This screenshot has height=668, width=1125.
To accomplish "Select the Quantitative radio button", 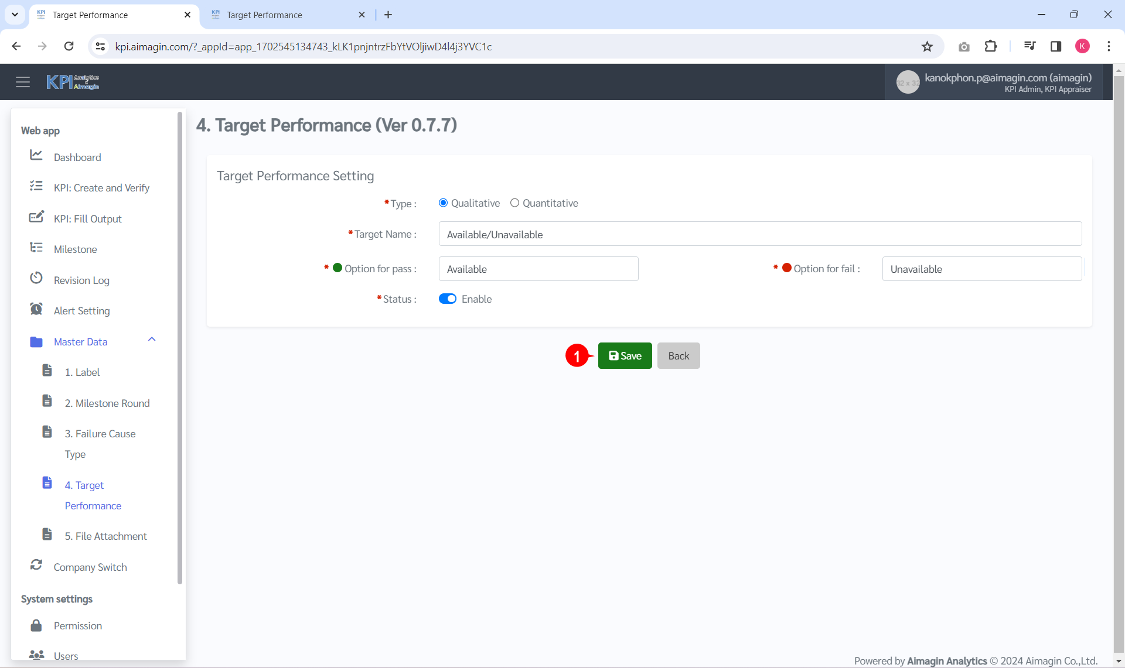I will [515, 203].
